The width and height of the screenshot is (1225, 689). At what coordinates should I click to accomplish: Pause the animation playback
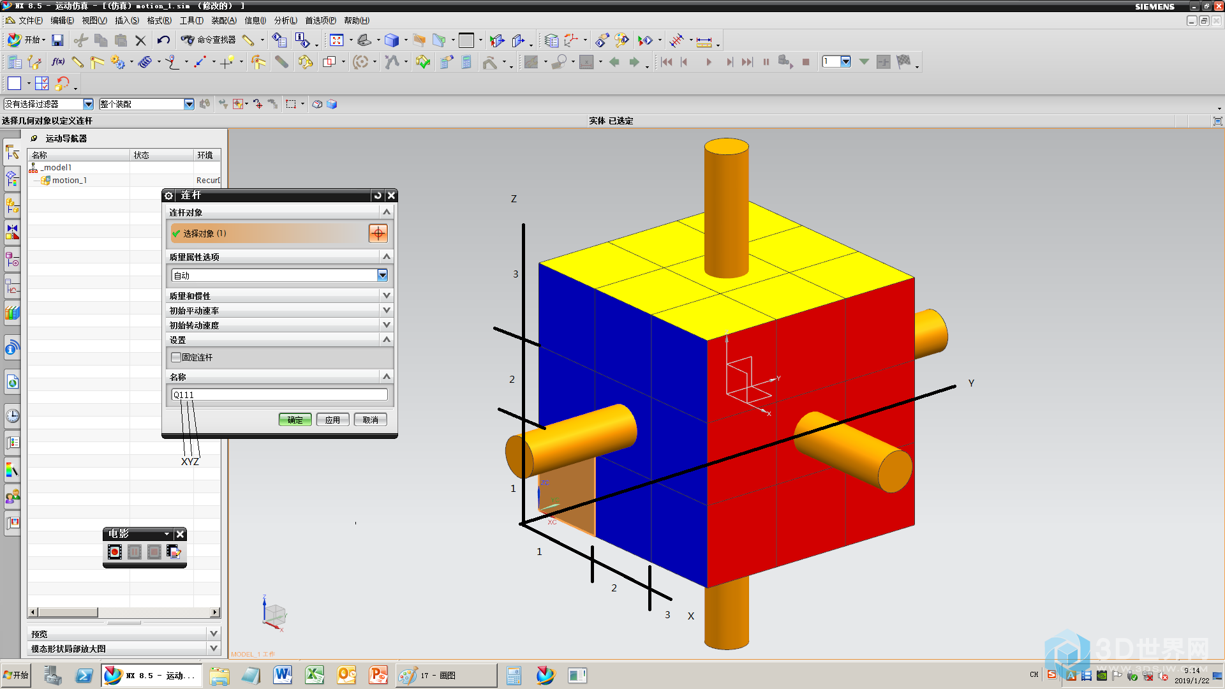[766, 62]
